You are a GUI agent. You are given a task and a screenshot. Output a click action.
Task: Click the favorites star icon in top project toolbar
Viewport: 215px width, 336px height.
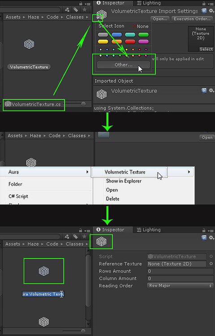click(x=85, y=10)
